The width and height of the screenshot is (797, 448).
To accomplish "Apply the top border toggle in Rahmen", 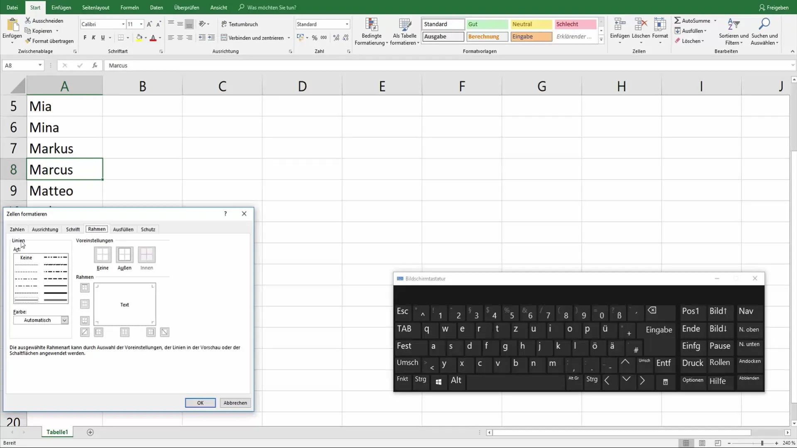I will 85,287.
